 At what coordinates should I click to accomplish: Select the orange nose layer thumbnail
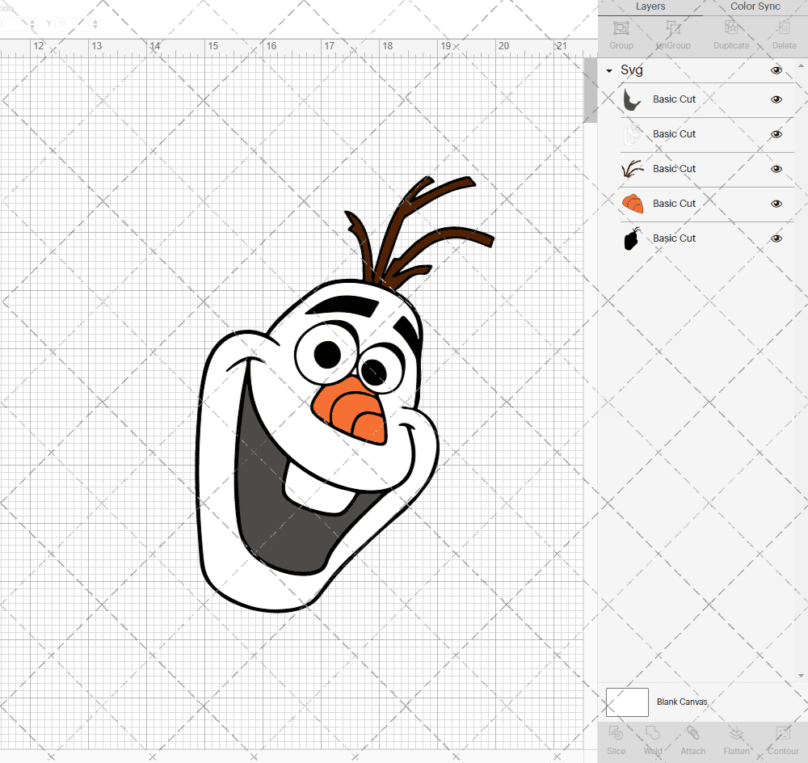pyautogui.click(x=633, y=204)
